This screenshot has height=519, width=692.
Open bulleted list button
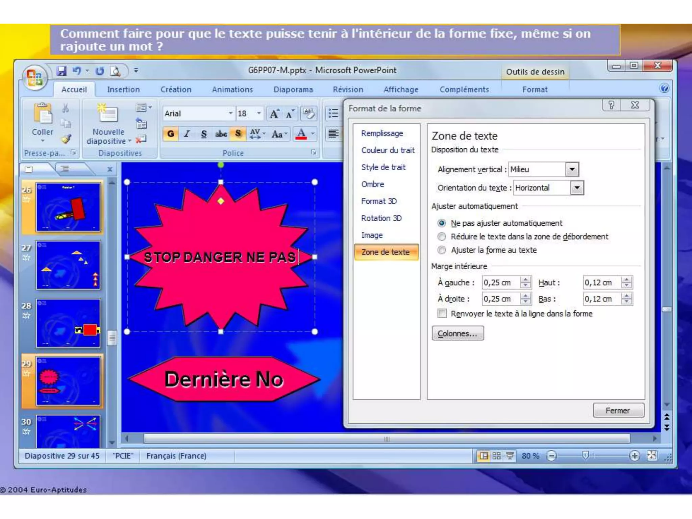tap(333, 114)
